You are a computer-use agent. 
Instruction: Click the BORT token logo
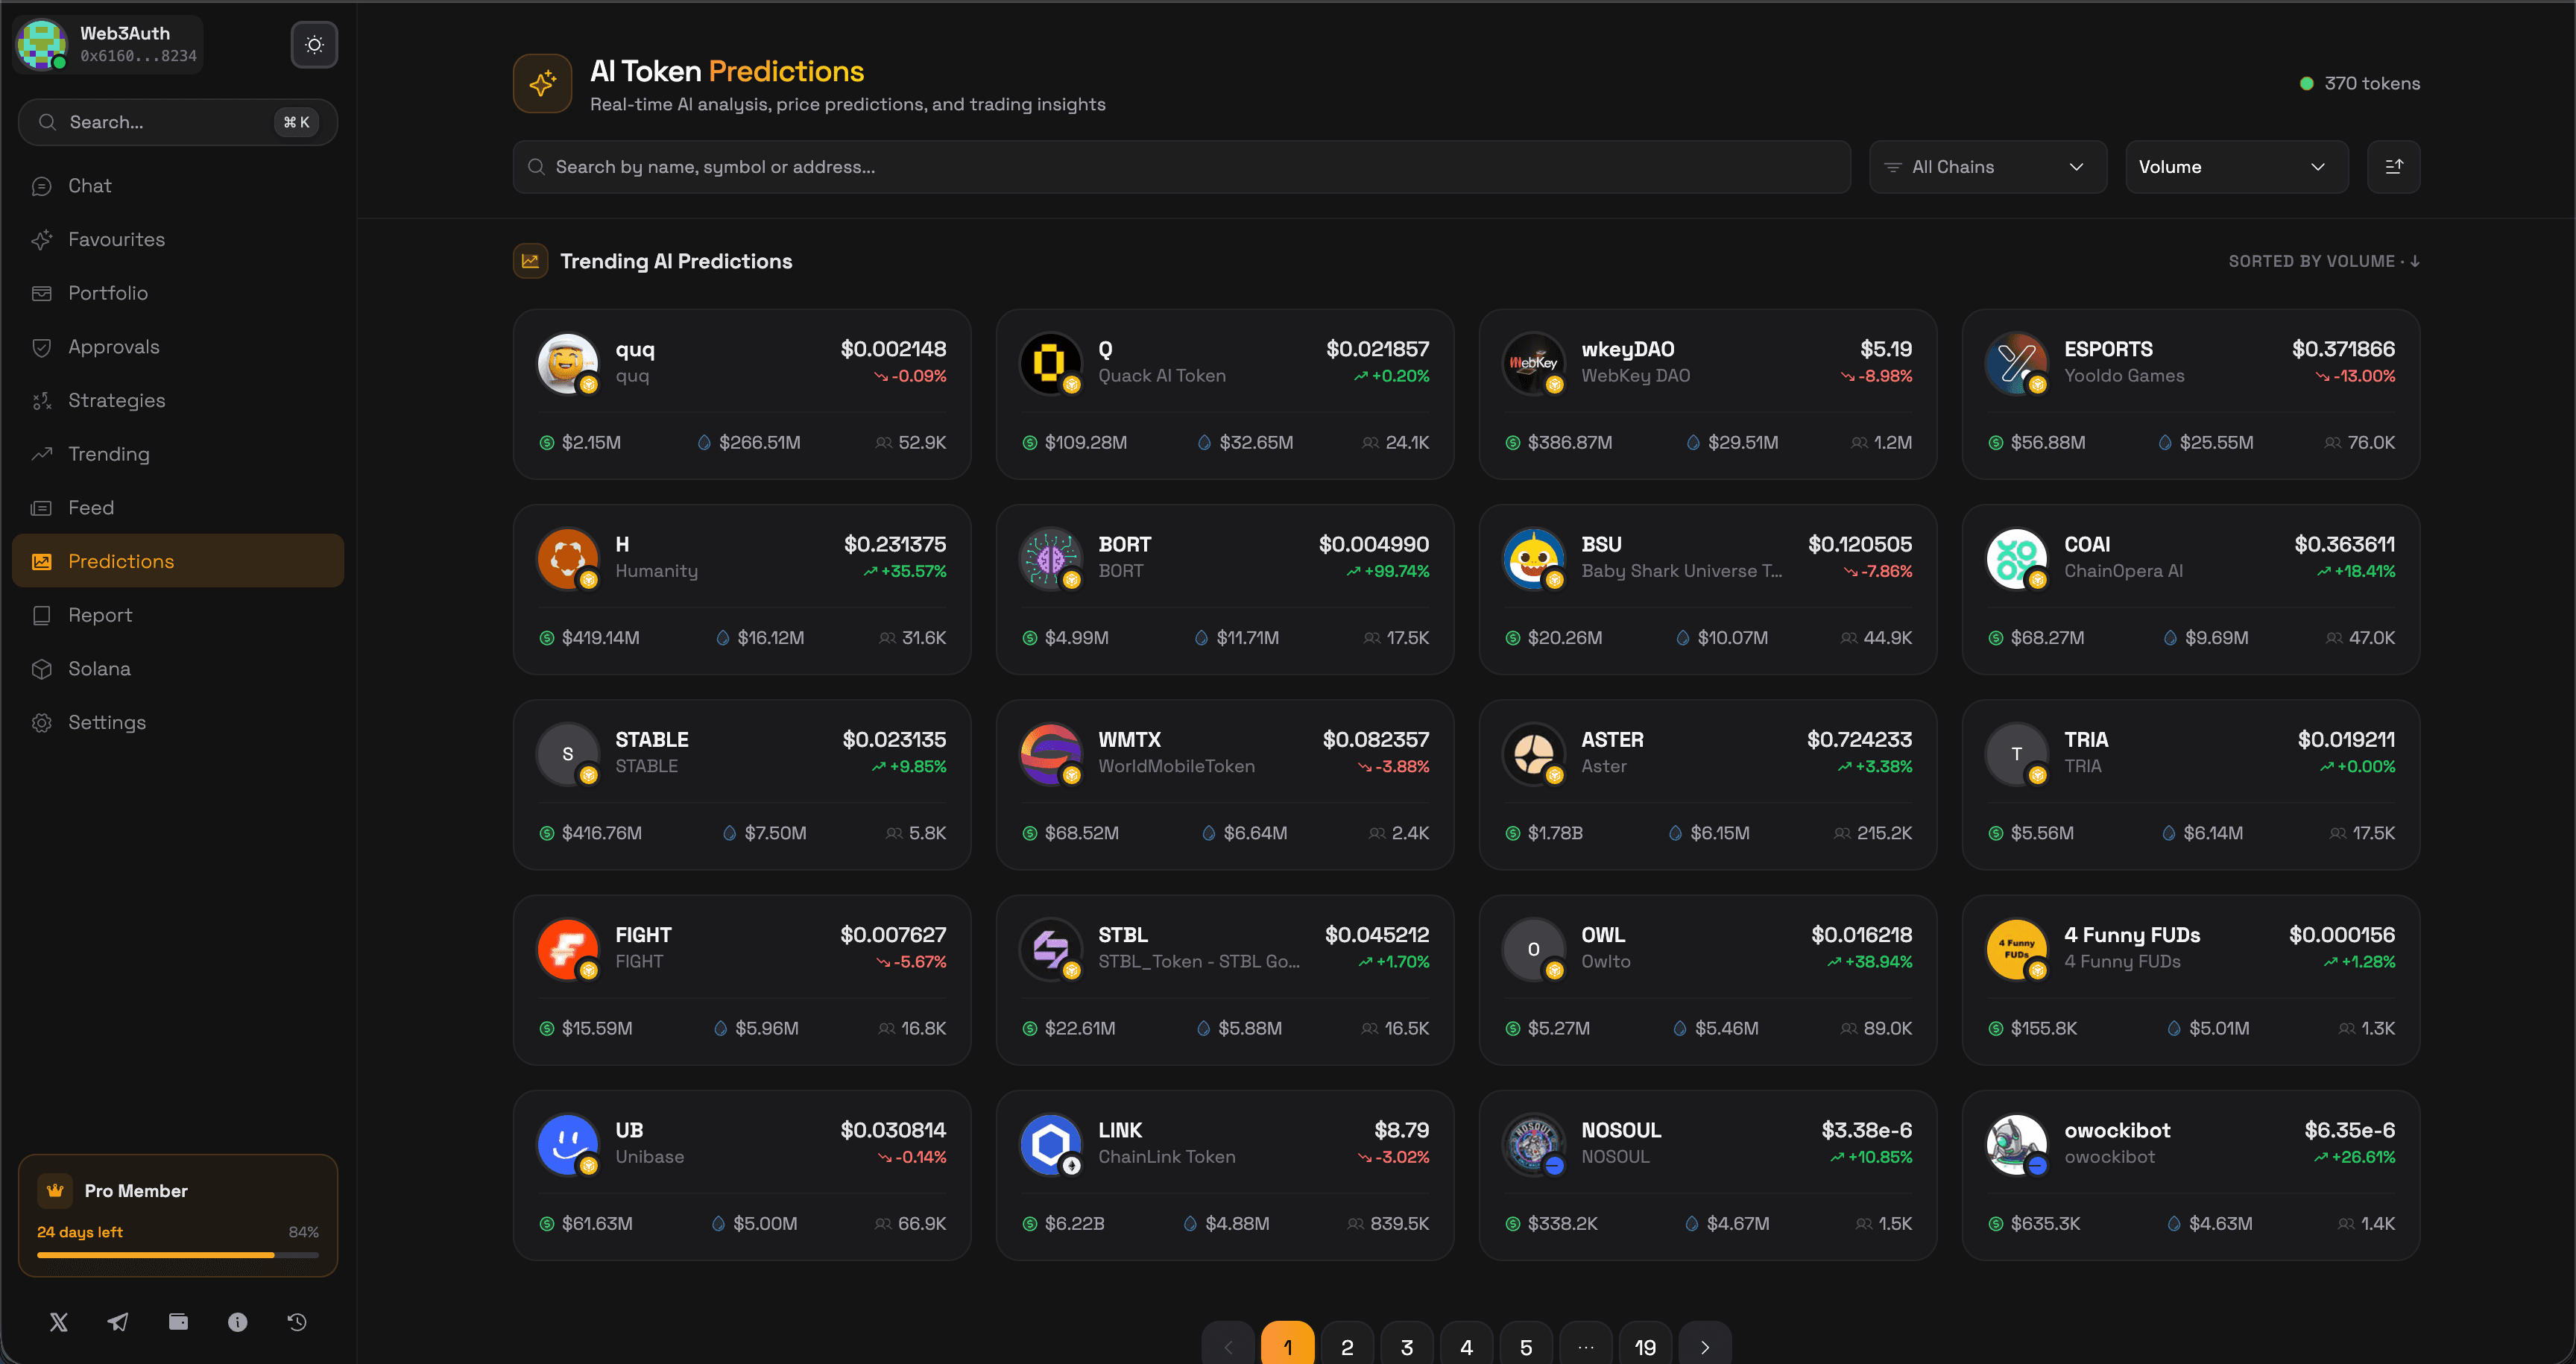click(x=1050, y=558)
